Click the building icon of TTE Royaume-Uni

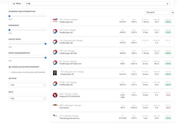coord(55,73)
